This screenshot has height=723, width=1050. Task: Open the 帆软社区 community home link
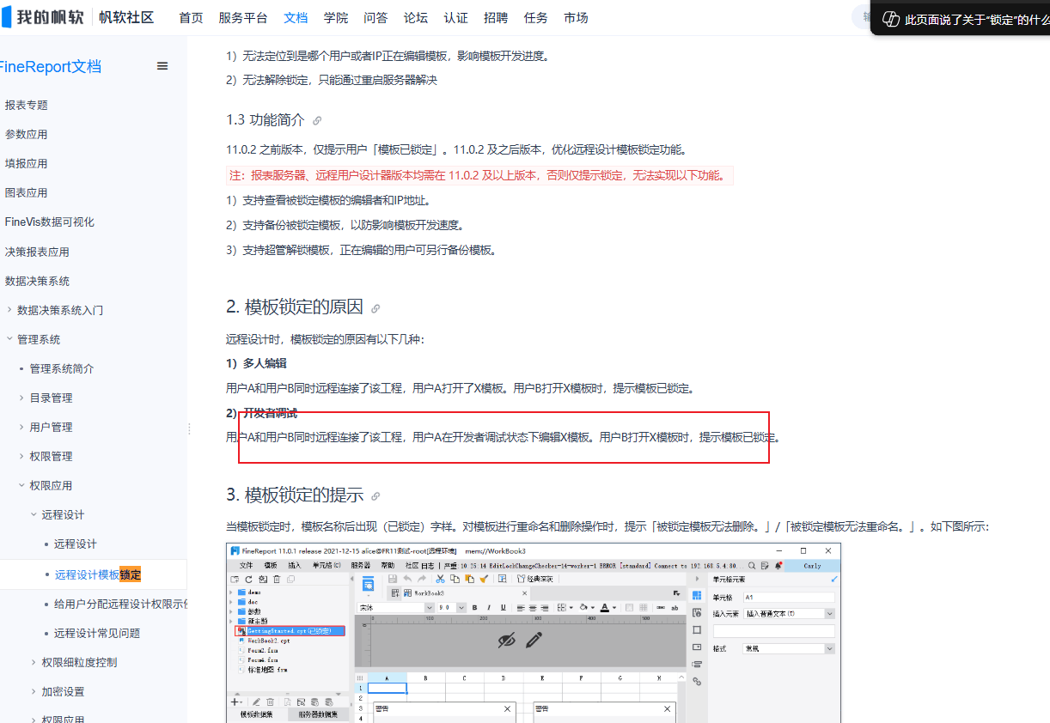click(126, 17)
